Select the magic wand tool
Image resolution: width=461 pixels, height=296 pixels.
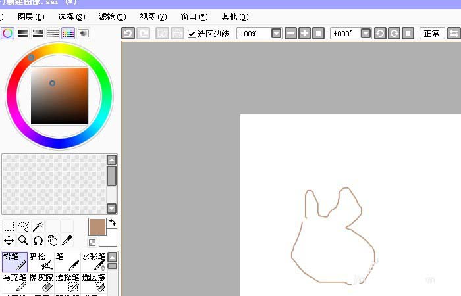pos(38,226)
